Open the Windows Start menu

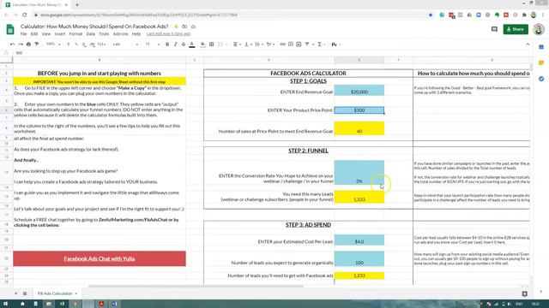tap(6, 304)
